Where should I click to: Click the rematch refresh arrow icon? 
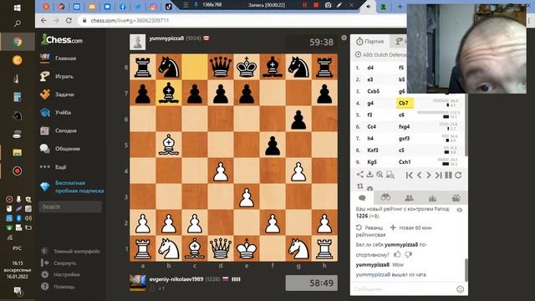(x=458, y=175)
